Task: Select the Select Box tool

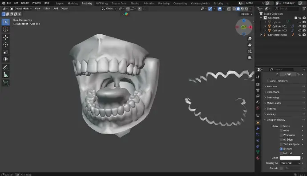Action: (x=5, y=22)
